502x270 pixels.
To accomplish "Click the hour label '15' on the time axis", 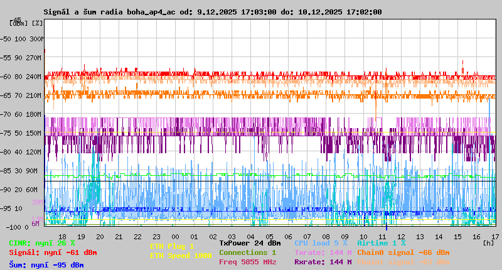I will coord(458,237).
